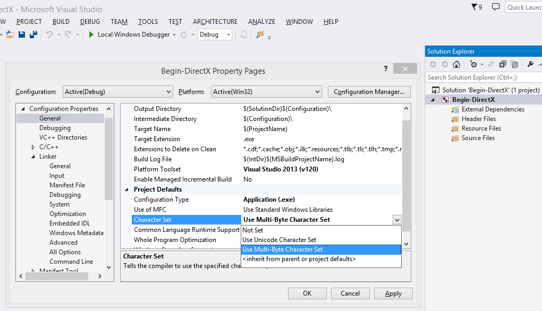Viewport: 542px width, 311px height.
Task: Open the Platform dropdown showing Active(Win32)
Action: [266, 92]
